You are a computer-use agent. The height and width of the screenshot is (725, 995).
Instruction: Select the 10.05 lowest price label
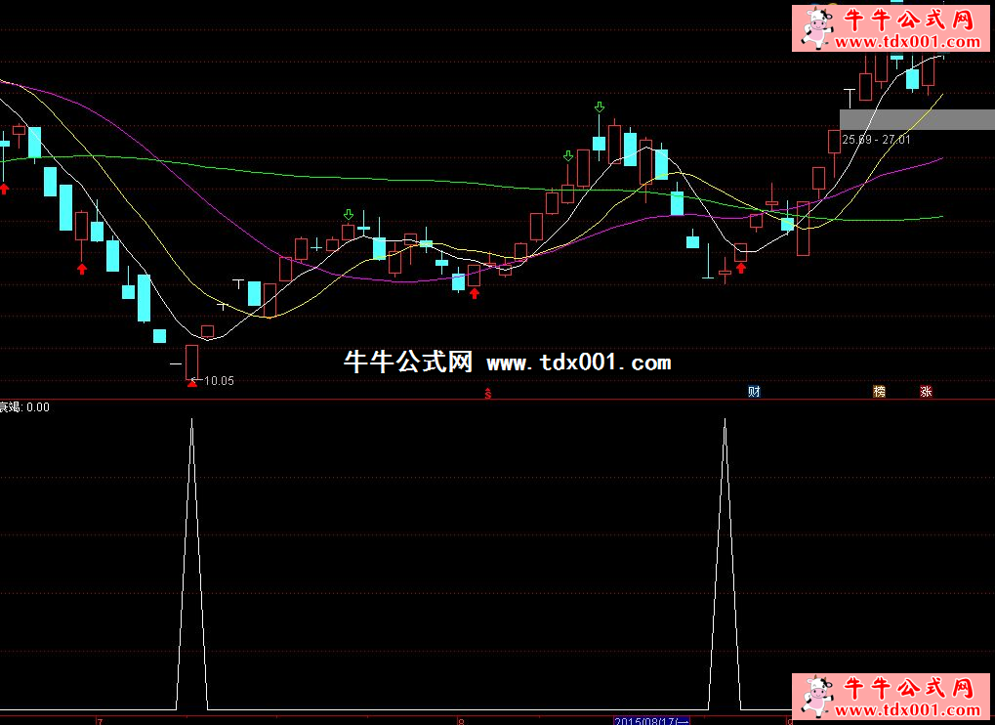coord(219,381)
